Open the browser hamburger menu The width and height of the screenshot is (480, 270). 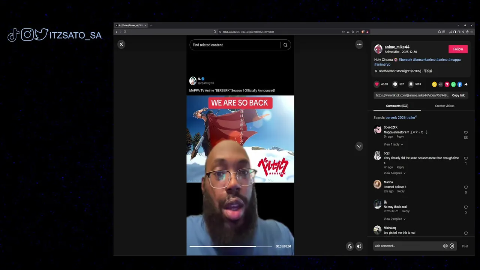[472, 32]
